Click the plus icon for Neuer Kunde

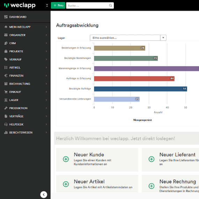[x=66, y=159]
